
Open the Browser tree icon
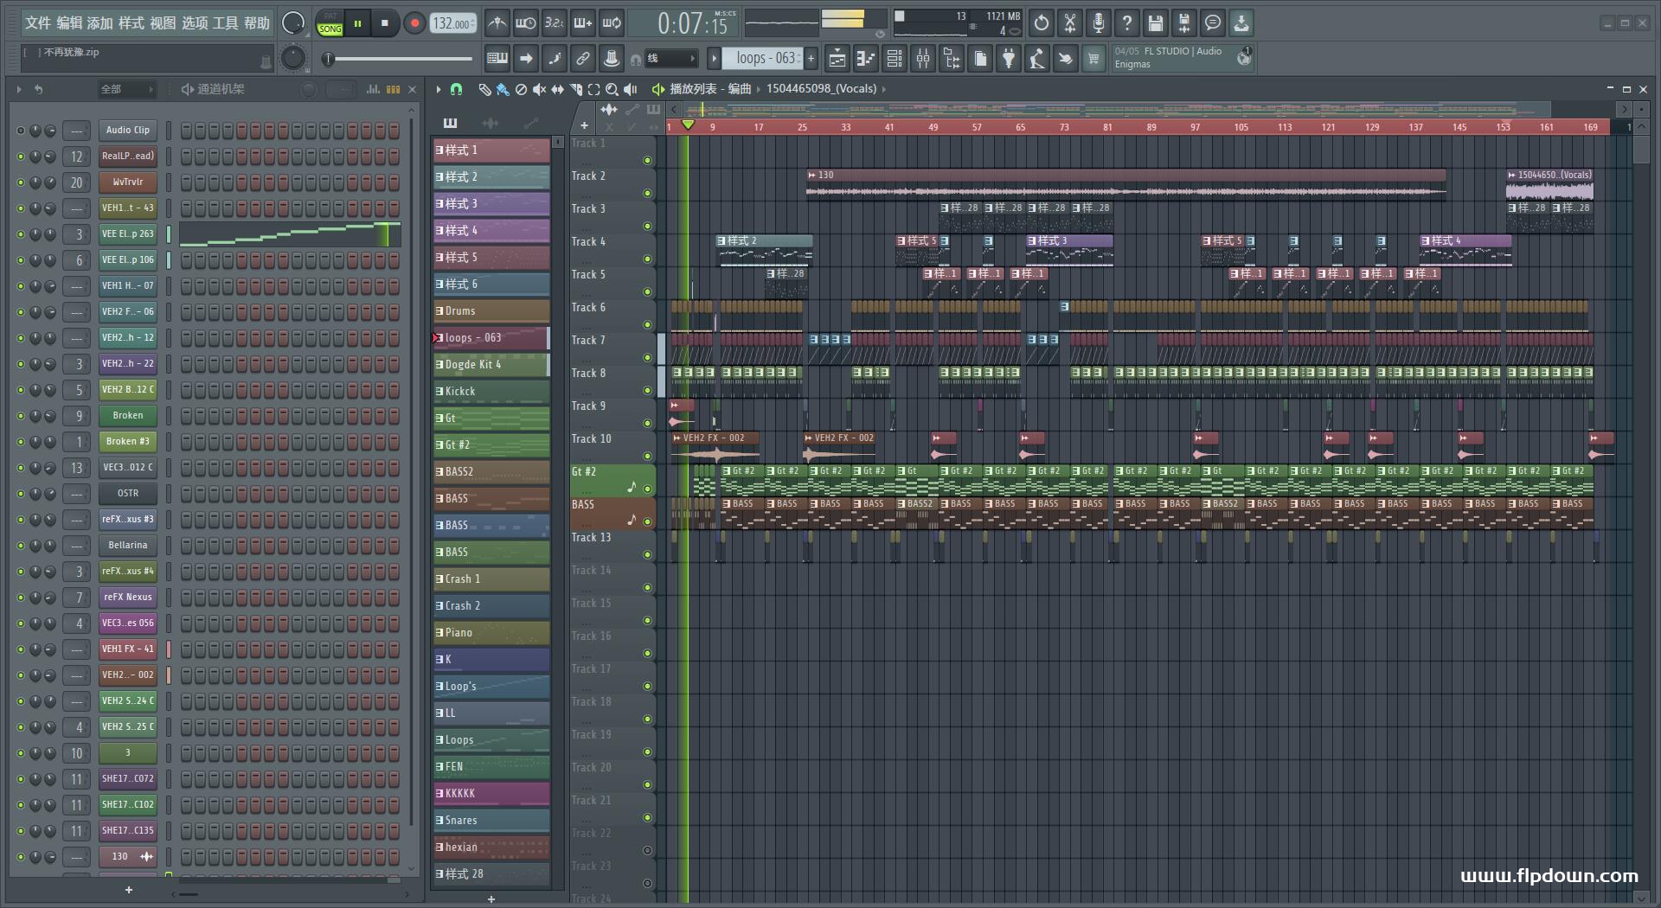click(x=952, y=59)
